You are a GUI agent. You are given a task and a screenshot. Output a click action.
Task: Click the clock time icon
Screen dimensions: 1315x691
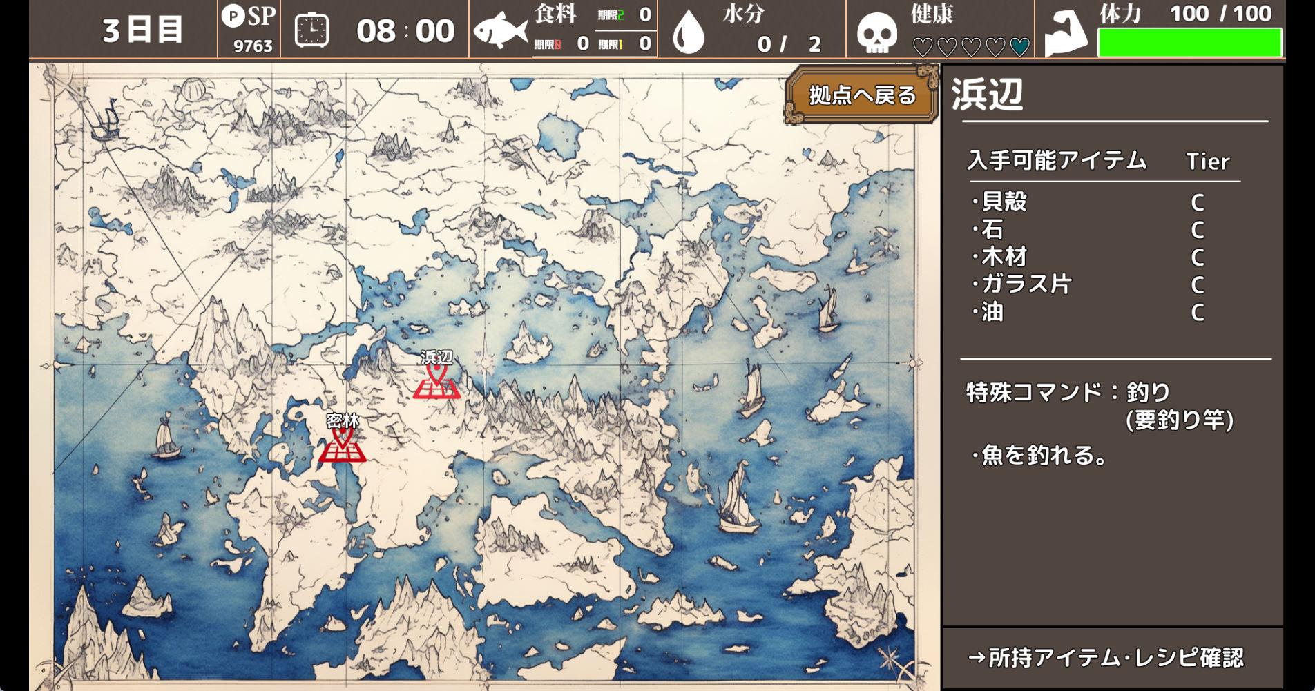311,30
